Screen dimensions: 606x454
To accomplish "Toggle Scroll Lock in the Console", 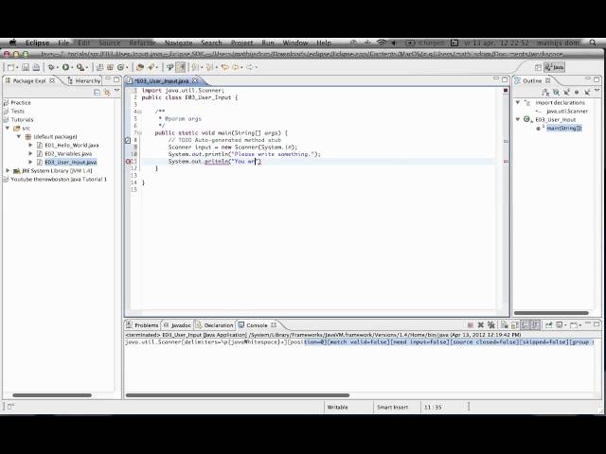I will (515, 325).
